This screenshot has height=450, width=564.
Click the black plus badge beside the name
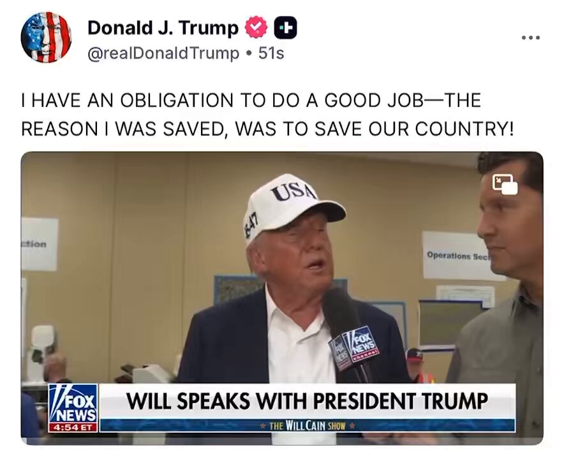tap(286, 27)
